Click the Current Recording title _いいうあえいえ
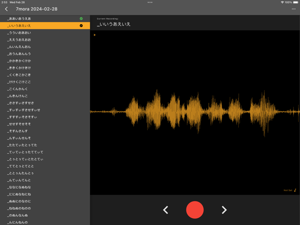300x225 pixels. click(114, 24)
